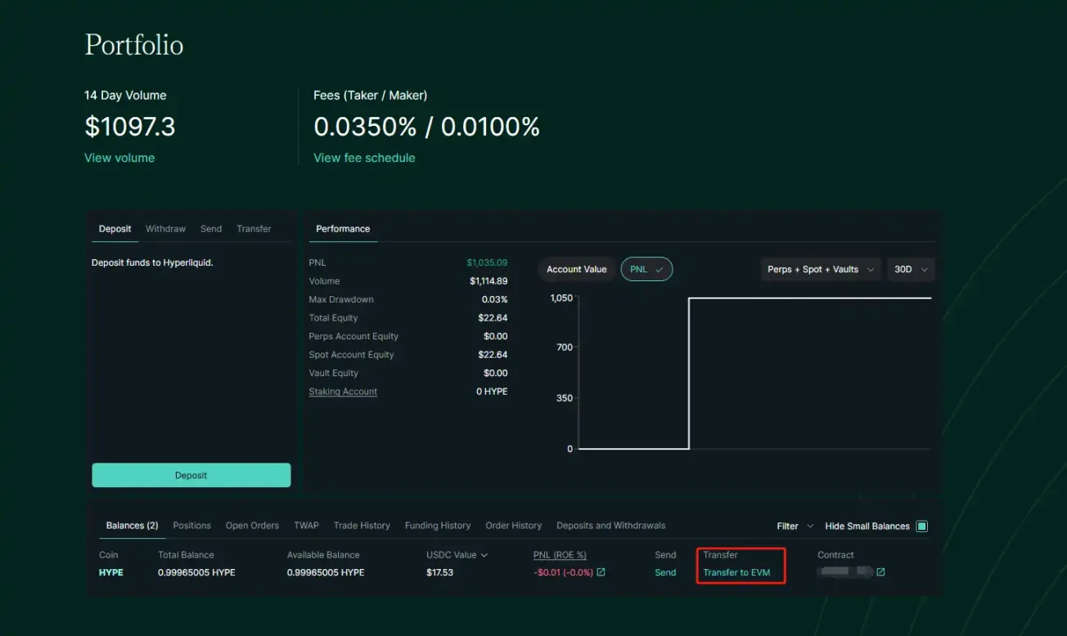Viewport: 1067px width, 636px height.
Task: Click View fee schedule link
Action: click(x=364, y=158)
